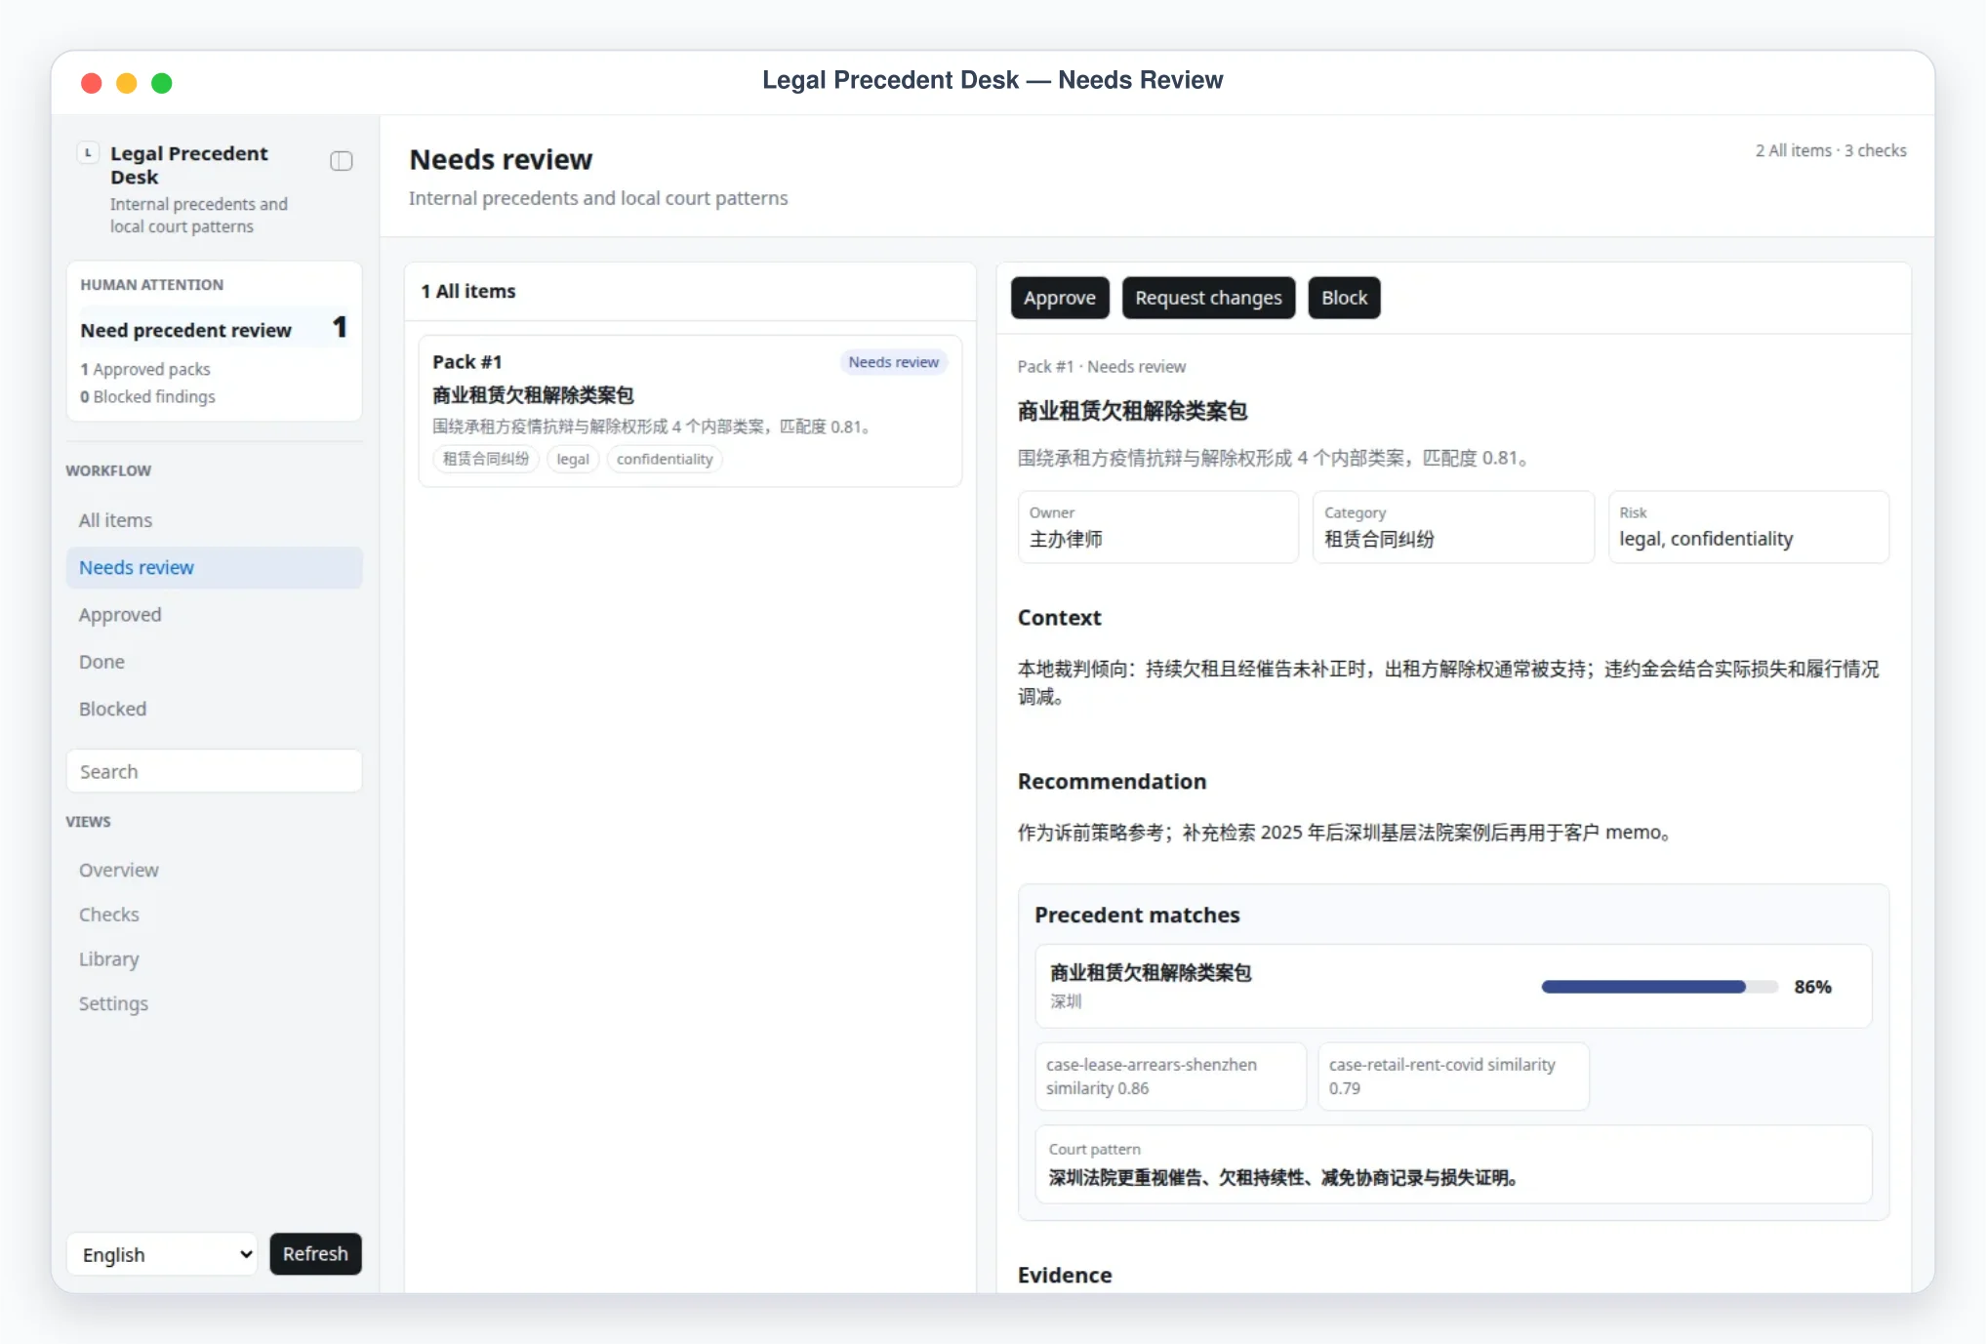
Task: Click Request changes button
Action: (1208, 298)
